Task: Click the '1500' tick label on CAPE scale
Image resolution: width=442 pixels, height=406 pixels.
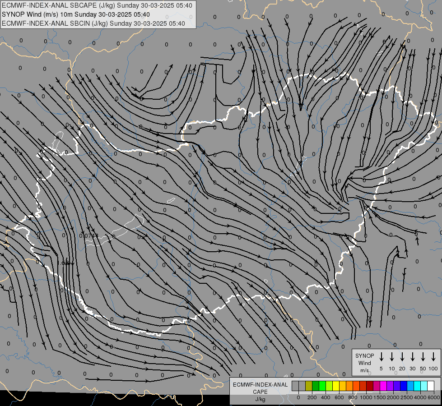Action: pyautogui.click(x=380, y=397)
